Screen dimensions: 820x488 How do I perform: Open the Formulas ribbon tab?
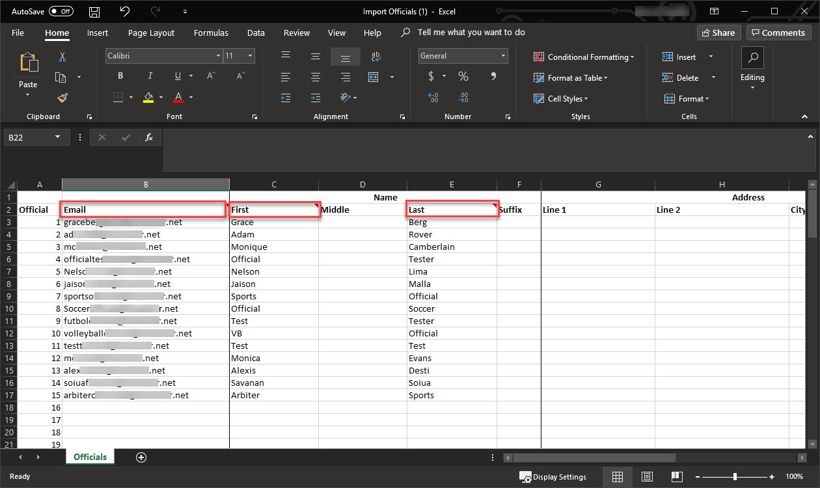(211, 33)
